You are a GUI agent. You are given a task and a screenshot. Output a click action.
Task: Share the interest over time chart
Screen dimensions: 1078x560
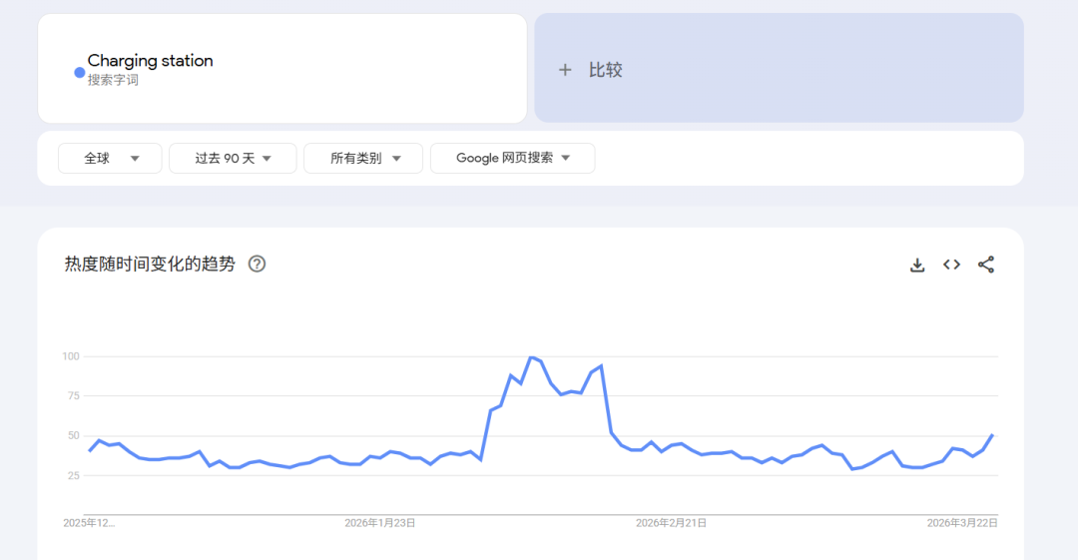coord(986,265)
